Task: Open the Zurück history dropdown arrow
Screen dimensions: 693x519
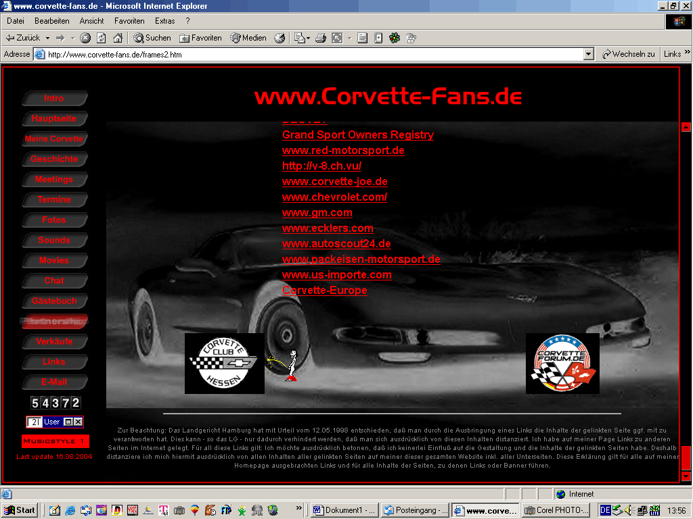Action: [x=47, y=38]
